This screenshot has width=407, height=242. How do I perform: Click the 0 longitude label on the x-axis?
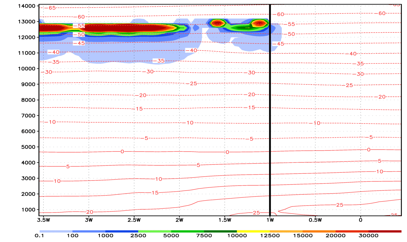[360, 220]
